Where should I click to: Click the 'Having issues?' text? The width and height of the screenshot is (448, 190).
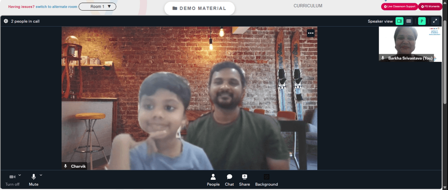(21, 7)
